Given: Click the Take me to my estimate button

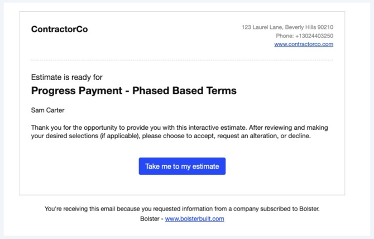Looking at the screenshot, I should (182, 166).
